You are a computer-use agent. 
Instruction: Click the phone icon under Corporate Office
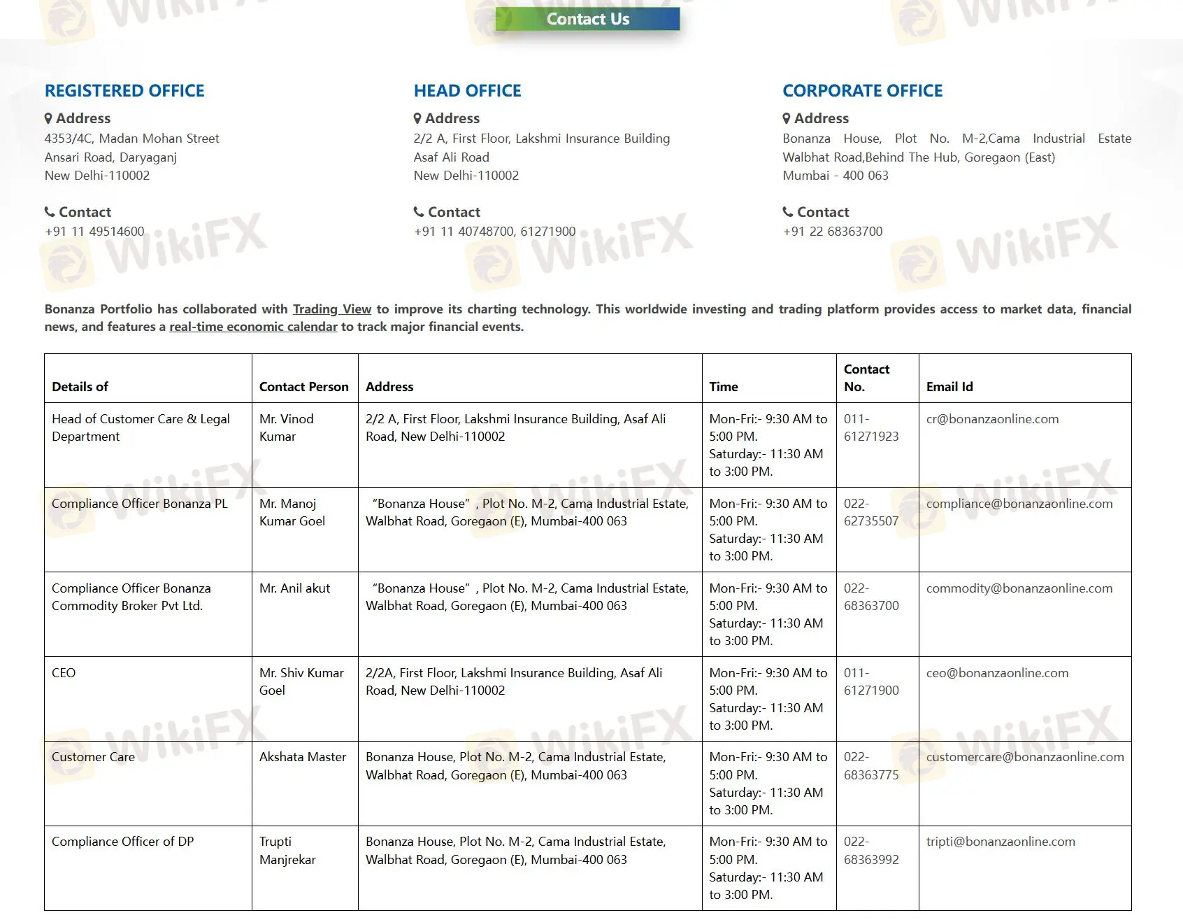(x=788, y=211)
